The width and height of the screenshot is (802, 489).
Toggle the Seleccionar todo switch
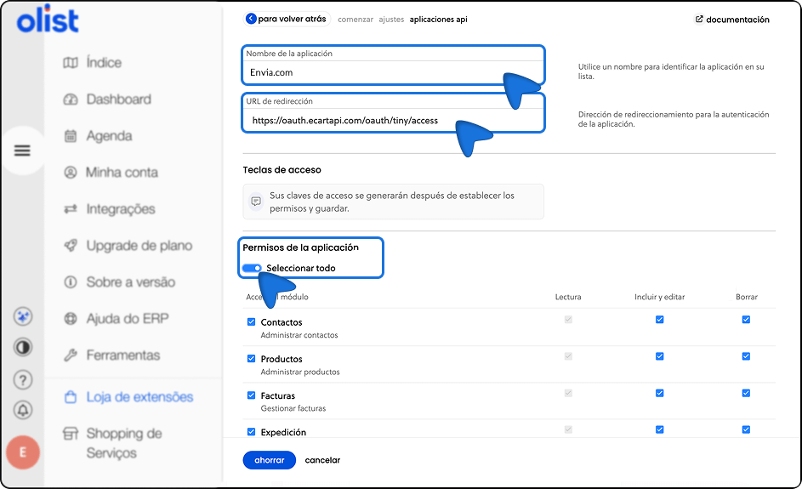[252, 268]
